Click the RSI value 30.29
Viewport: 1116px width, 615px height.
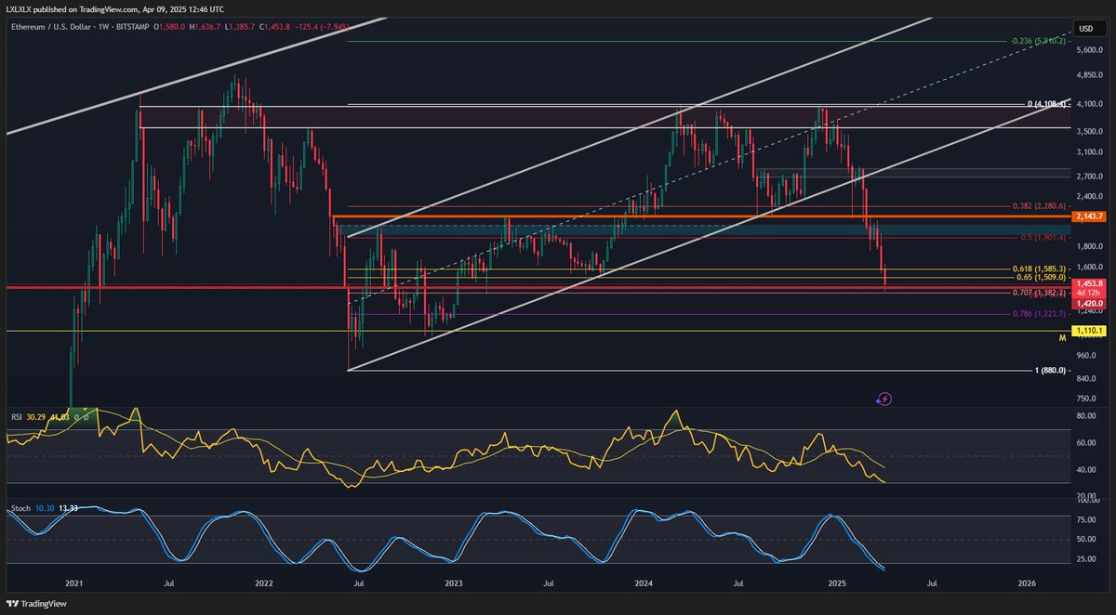pyautogui.click(x=34, y=416)
